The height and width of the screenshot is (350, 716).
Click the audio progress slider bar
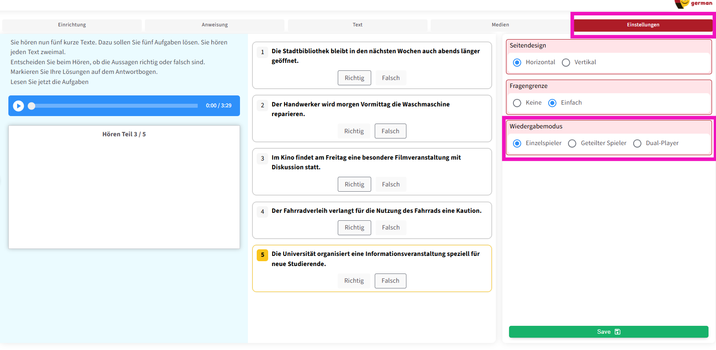click(114, 106)
